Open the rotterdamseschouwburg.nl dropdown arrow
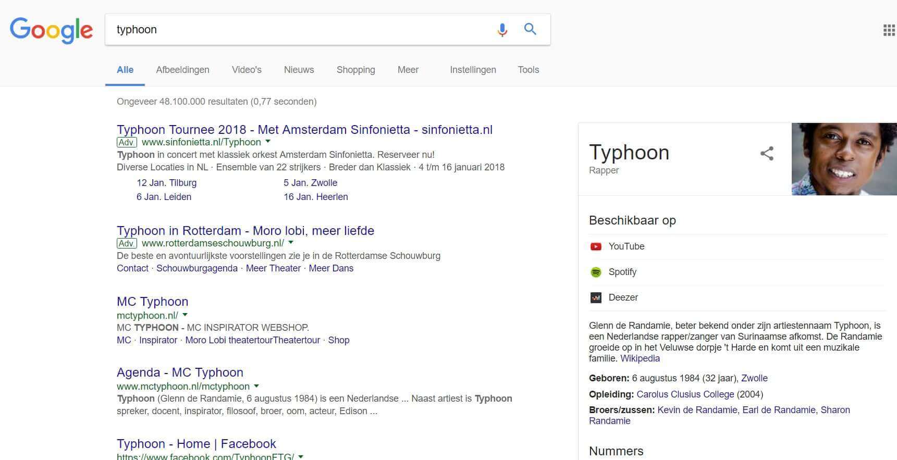This screenshot has width=897, height=460. [291, 243]
